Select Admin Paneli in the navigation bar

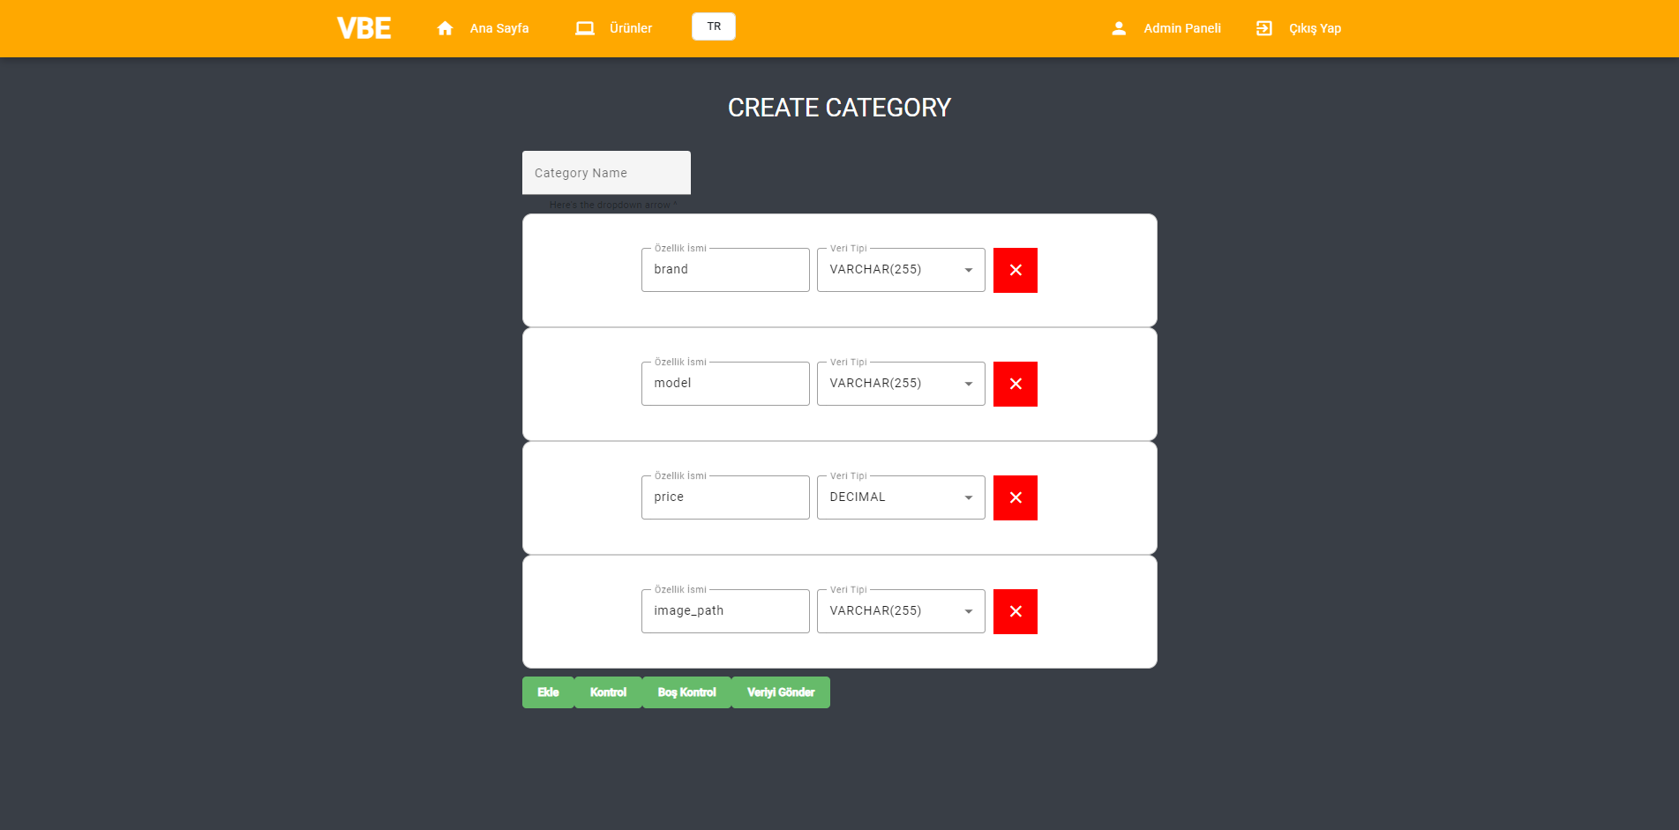tap(1181, 27)
